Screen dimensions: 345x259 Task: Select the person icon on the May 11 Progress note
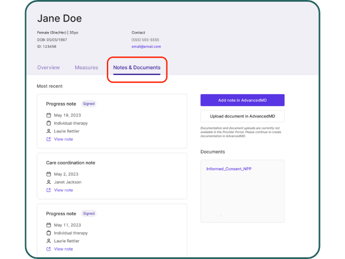tap(49, 241)
